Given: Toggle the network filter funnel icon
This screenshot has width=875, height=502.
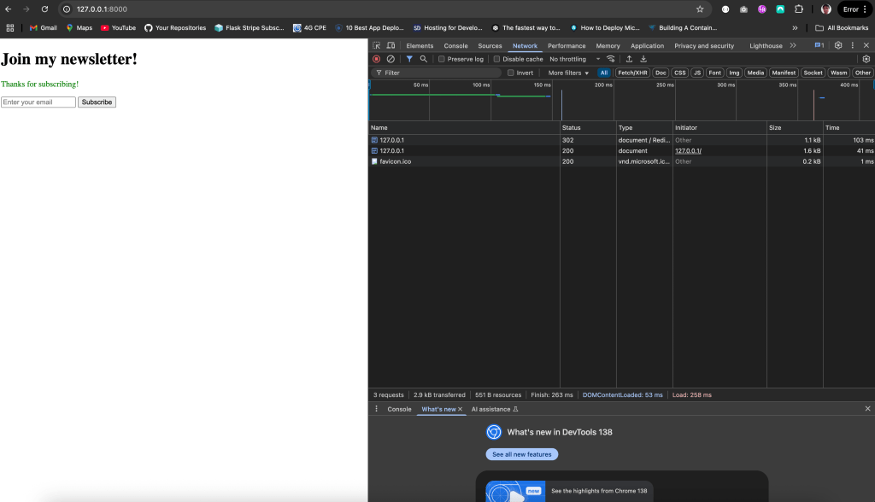Looking at the screenshot, I should 409,59.
